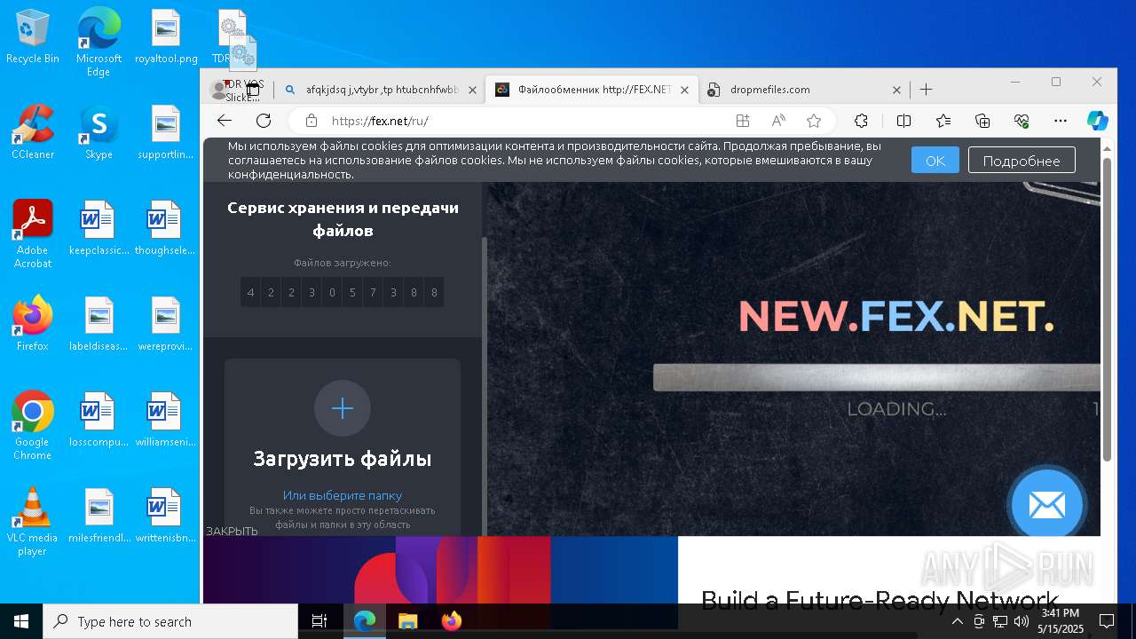Open the Windows Start menu

(21, 621)
